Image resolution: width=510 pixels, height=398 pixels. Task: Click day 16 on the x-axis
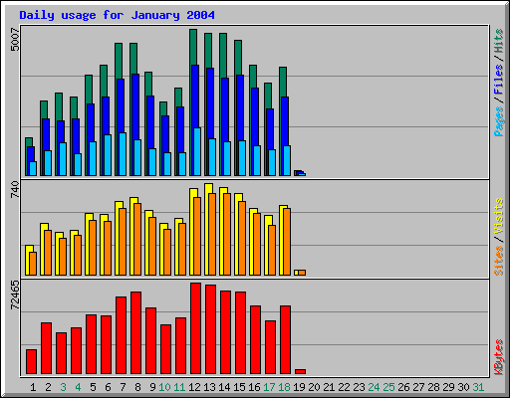pos(254,387)
